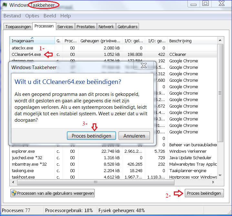Switch to the Services tab

click(65, 26)
